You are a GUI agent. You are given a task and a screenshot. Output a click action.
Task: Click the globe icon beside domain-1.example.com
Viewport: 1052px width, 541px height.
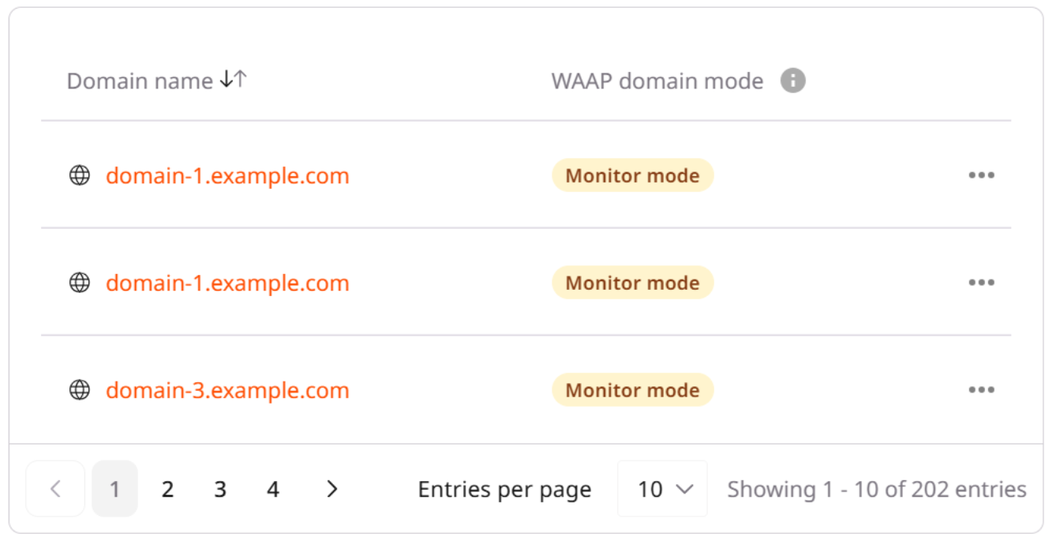point(80,175)
